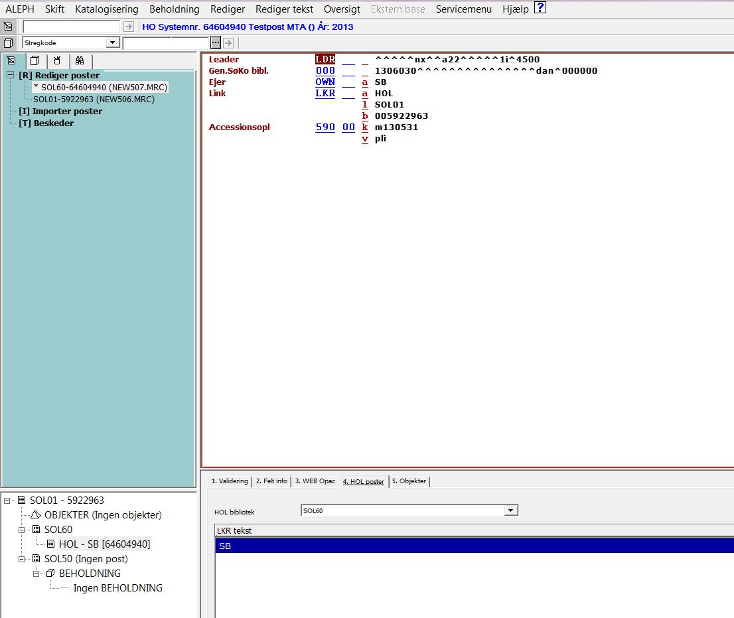
Task: Click the record bar icon beside the top search field
Action: [x=8, y=27]
